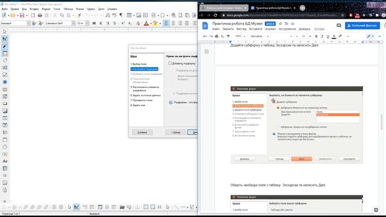This screenshot has height=217, width=386.
Task: Select Check Box control in form sidebar
Action: coord(5,75)
